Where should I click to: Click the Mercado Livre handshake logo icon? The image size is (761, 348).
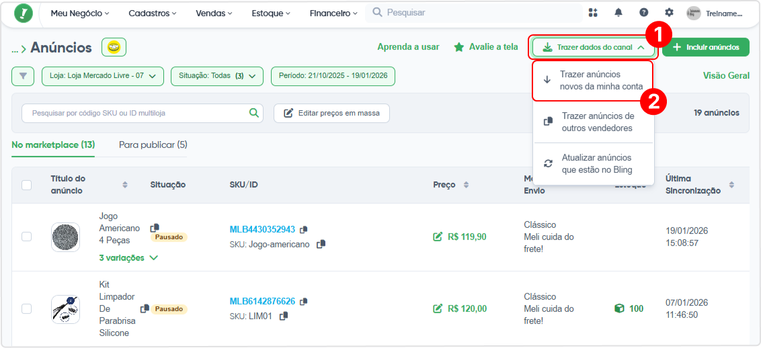(114, 48)
